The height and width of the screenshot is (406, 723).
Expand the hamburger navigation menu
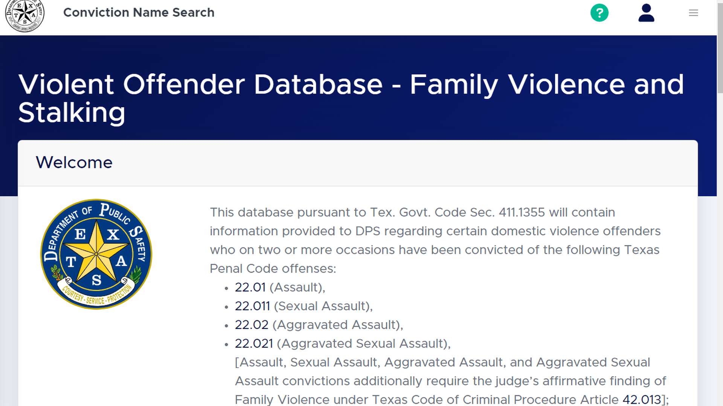693,13
